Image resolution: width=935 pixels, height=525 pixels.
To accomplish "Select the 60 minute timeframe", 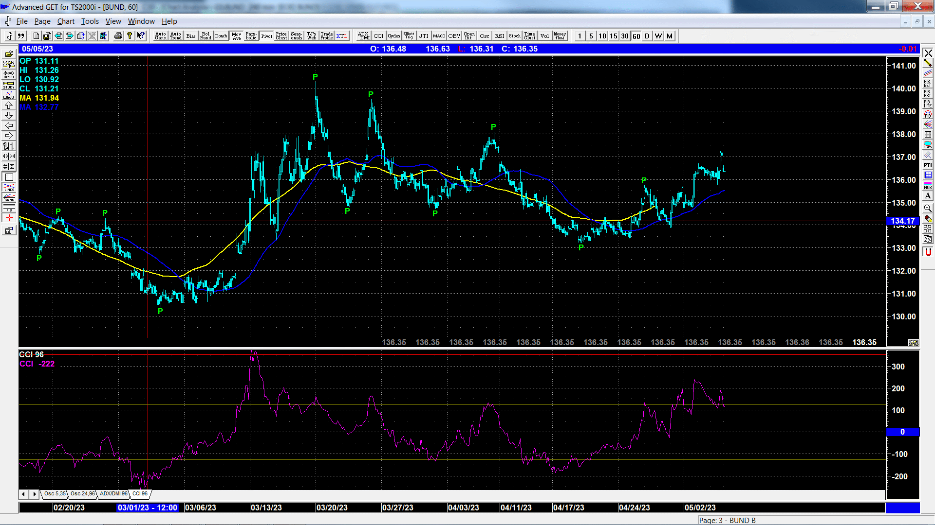I will coord(636,36).
